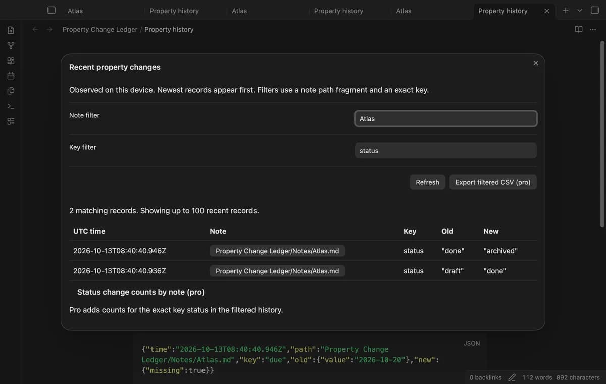Viewport: 606px width, 384px height.
Task: Create a new canvas via ribbon grid icon
Action: point(11,61)
